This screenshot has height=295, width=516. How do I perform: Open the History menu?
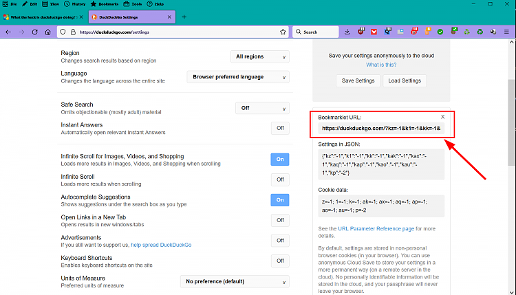[x=75, y=4]
